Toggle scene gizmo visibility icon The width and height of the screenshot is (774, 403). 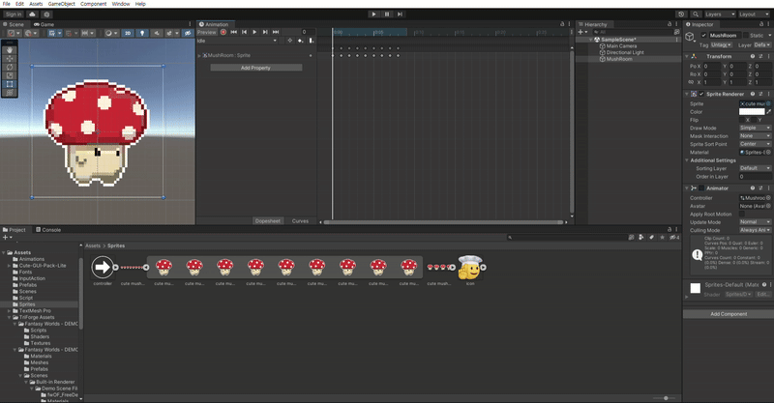click(187, 33)
